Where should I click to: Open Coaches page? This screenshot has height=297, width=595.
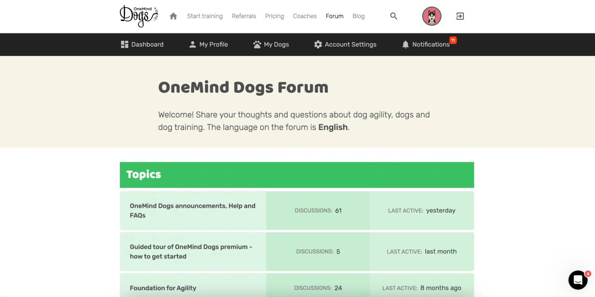(305, 16)
